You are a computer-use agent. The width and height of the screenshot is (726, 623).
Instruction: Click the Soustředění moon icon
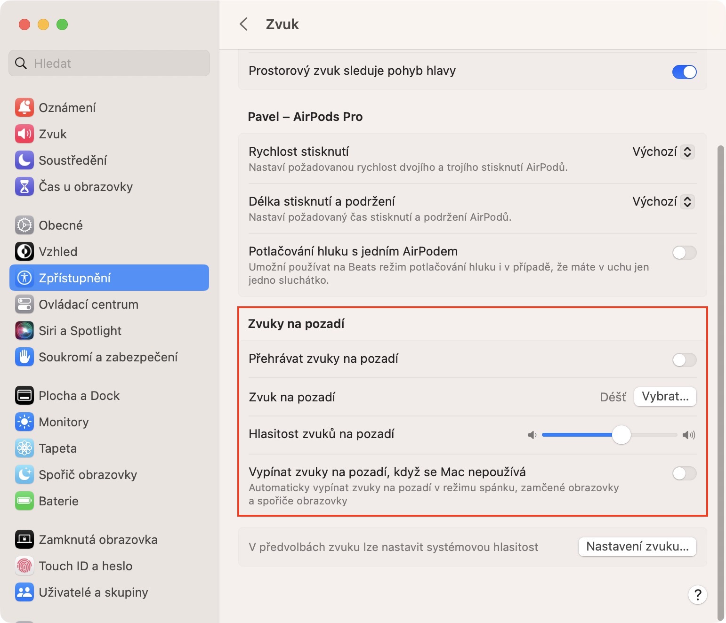click(24, 160)
